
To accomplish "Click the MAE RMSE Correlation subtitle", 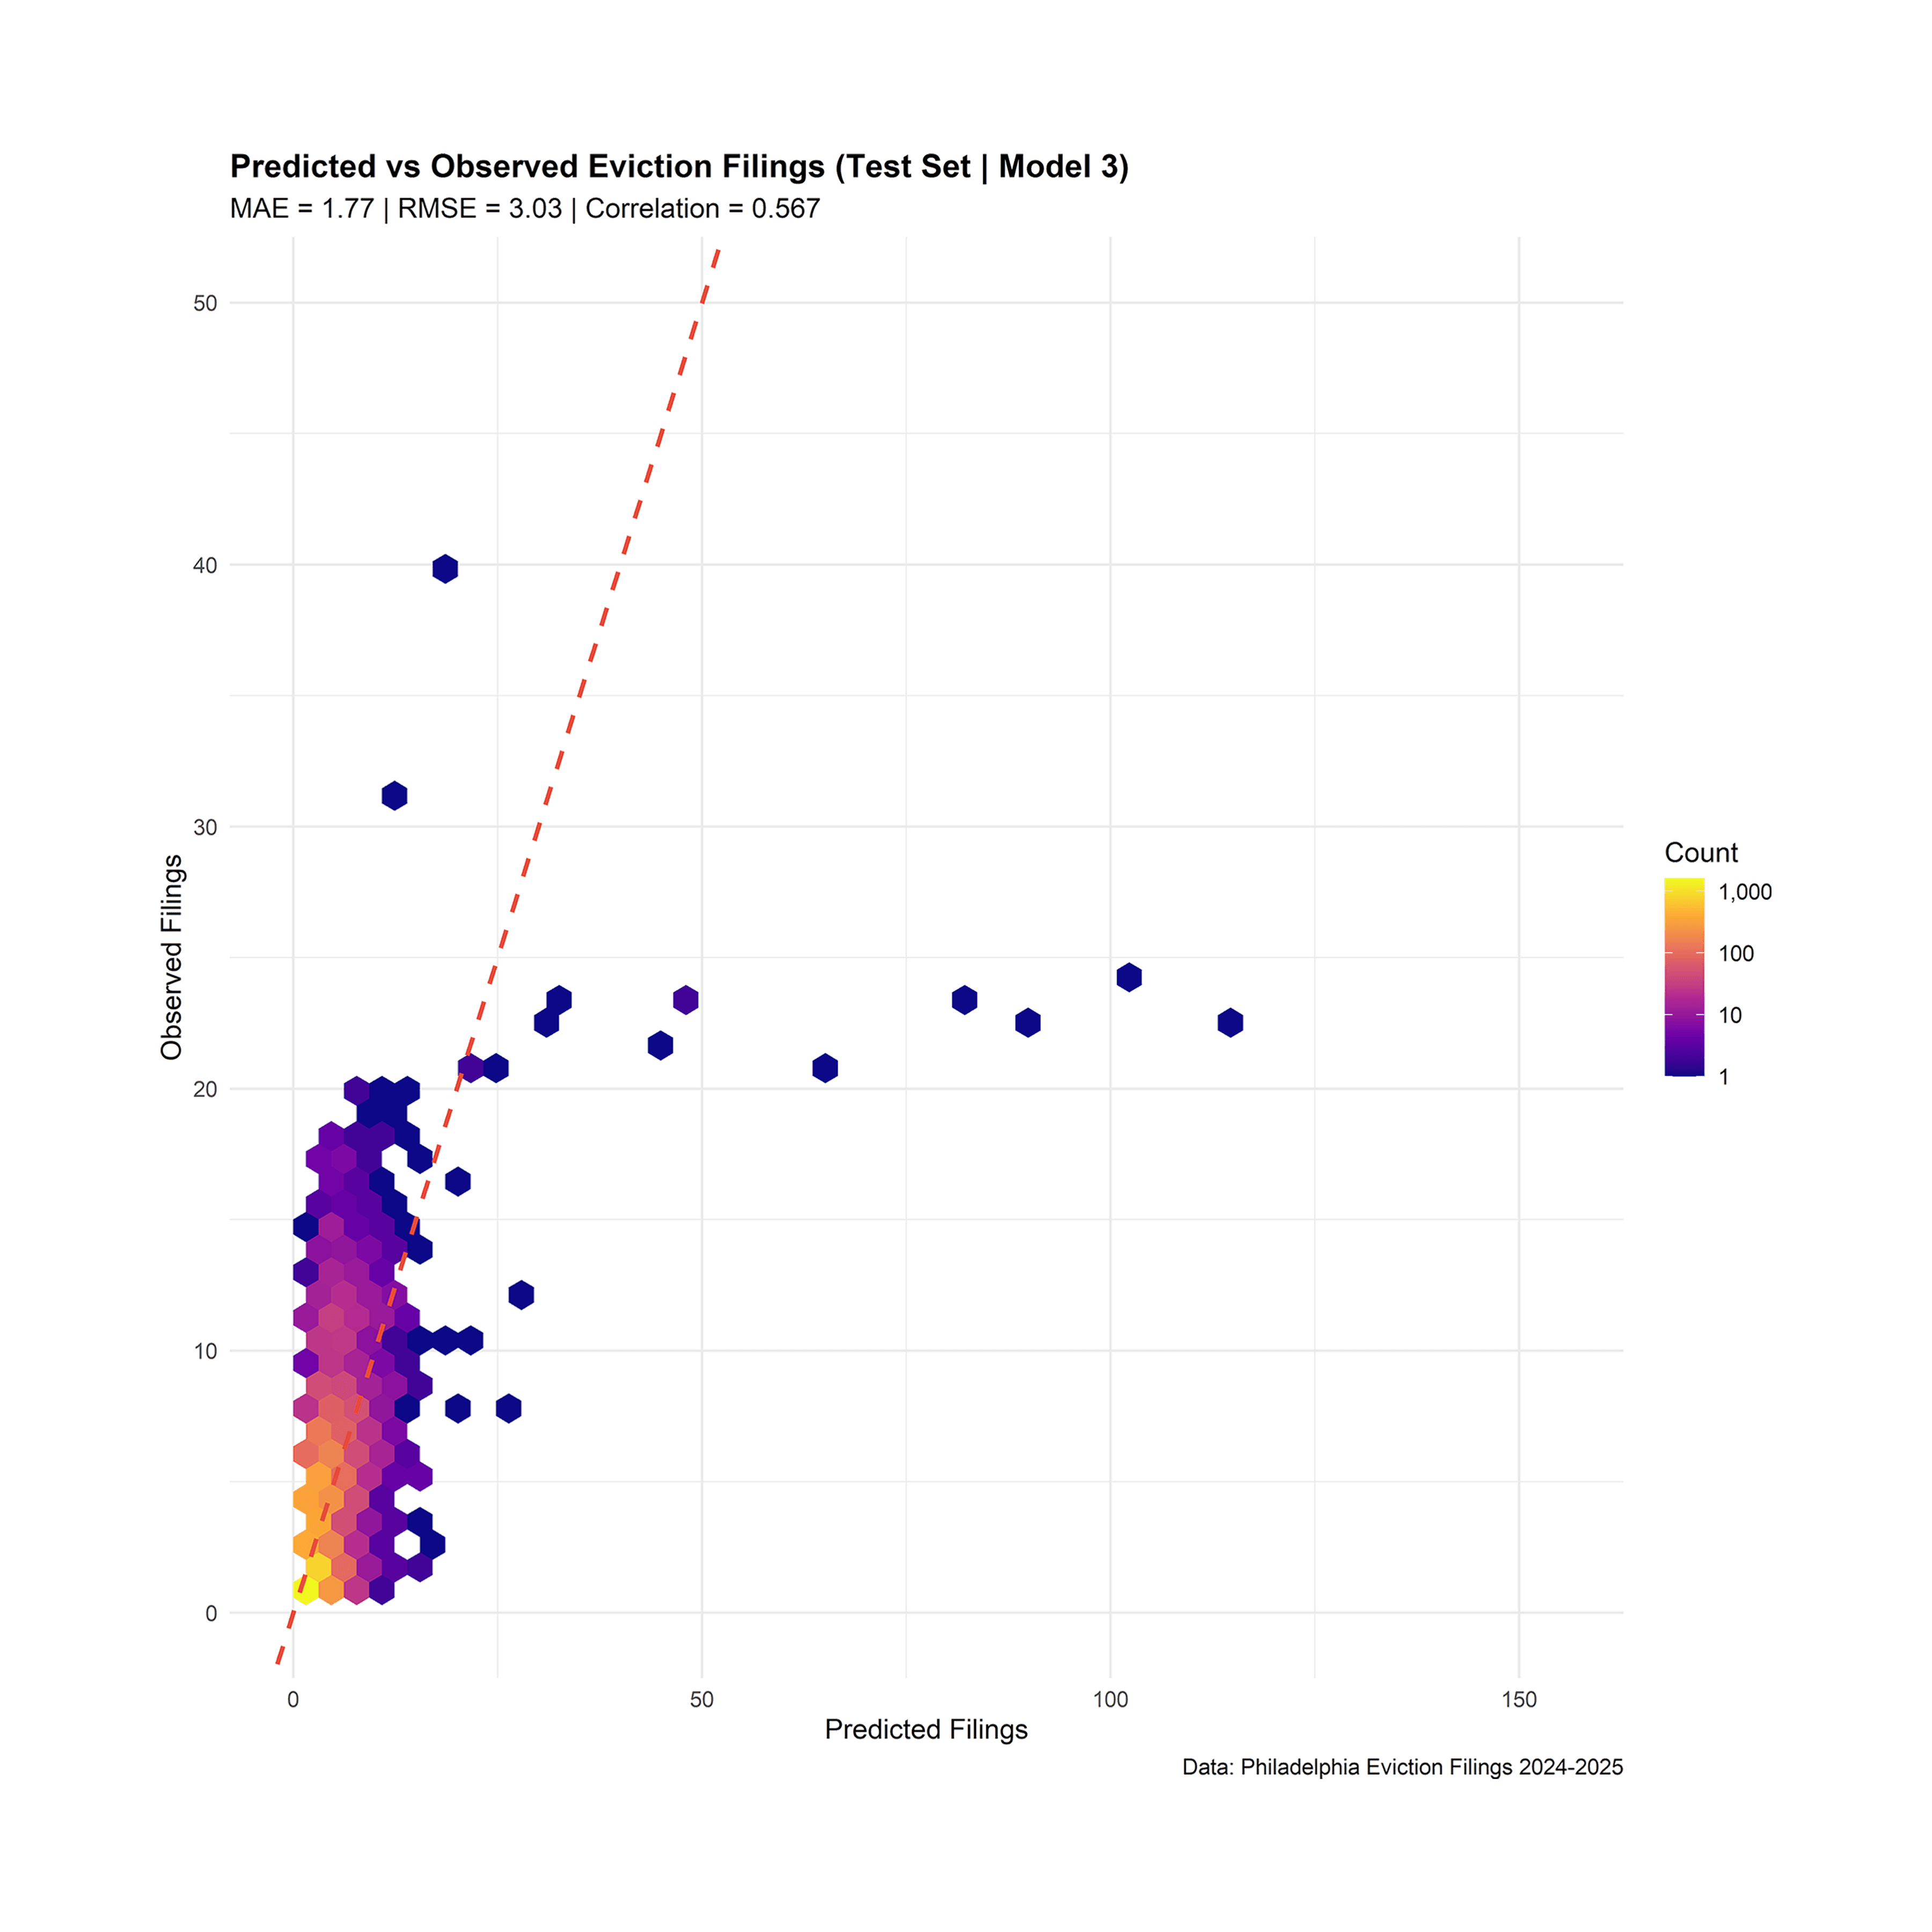I will coord(525,209).
